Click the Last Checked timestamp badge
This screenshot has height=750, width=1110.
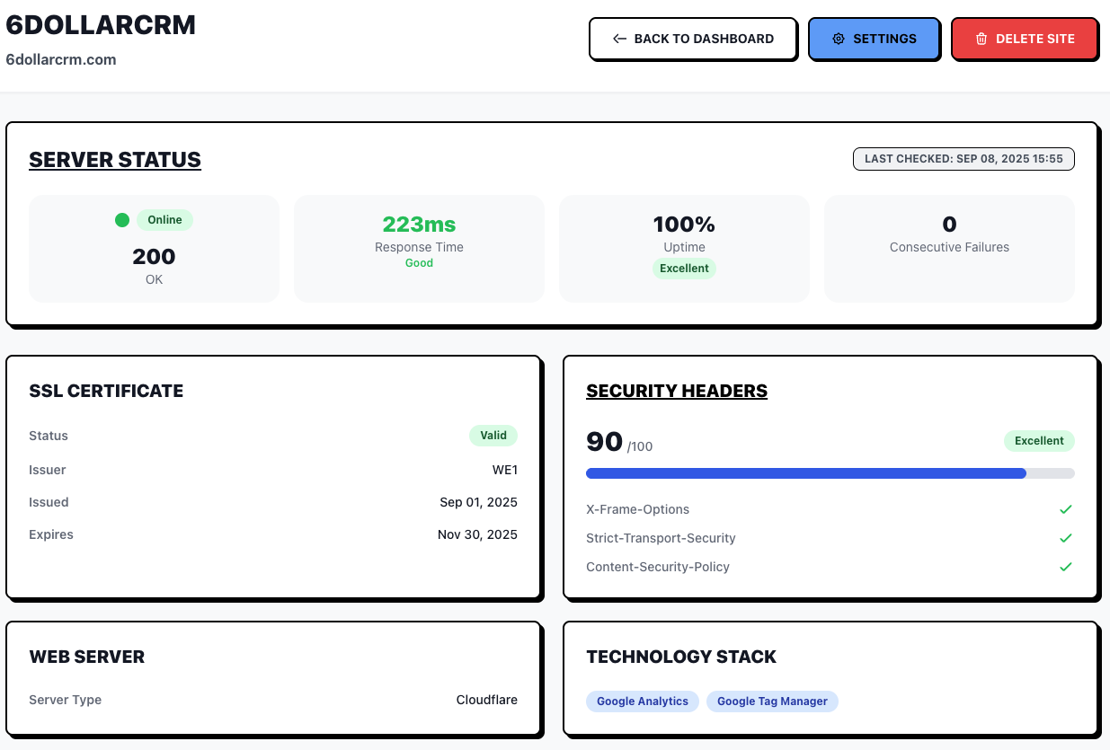pyautogui.click(x=963, y=159)
